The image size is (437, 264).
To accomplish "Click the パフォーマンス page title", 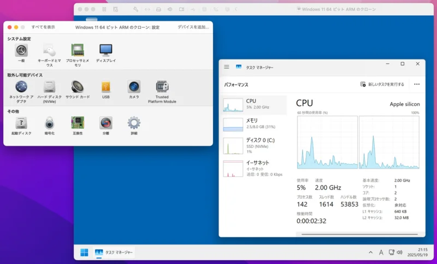I will 236,85.
